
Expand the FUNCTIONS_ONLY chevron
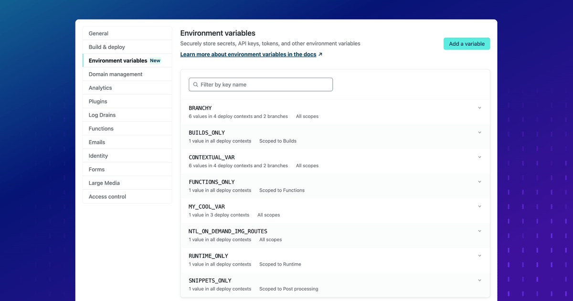tap(479, 182)
